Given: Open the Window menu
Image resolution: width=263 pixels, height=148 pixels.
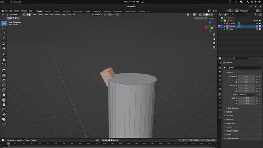Looking at the screenshot, I should 24,11.
